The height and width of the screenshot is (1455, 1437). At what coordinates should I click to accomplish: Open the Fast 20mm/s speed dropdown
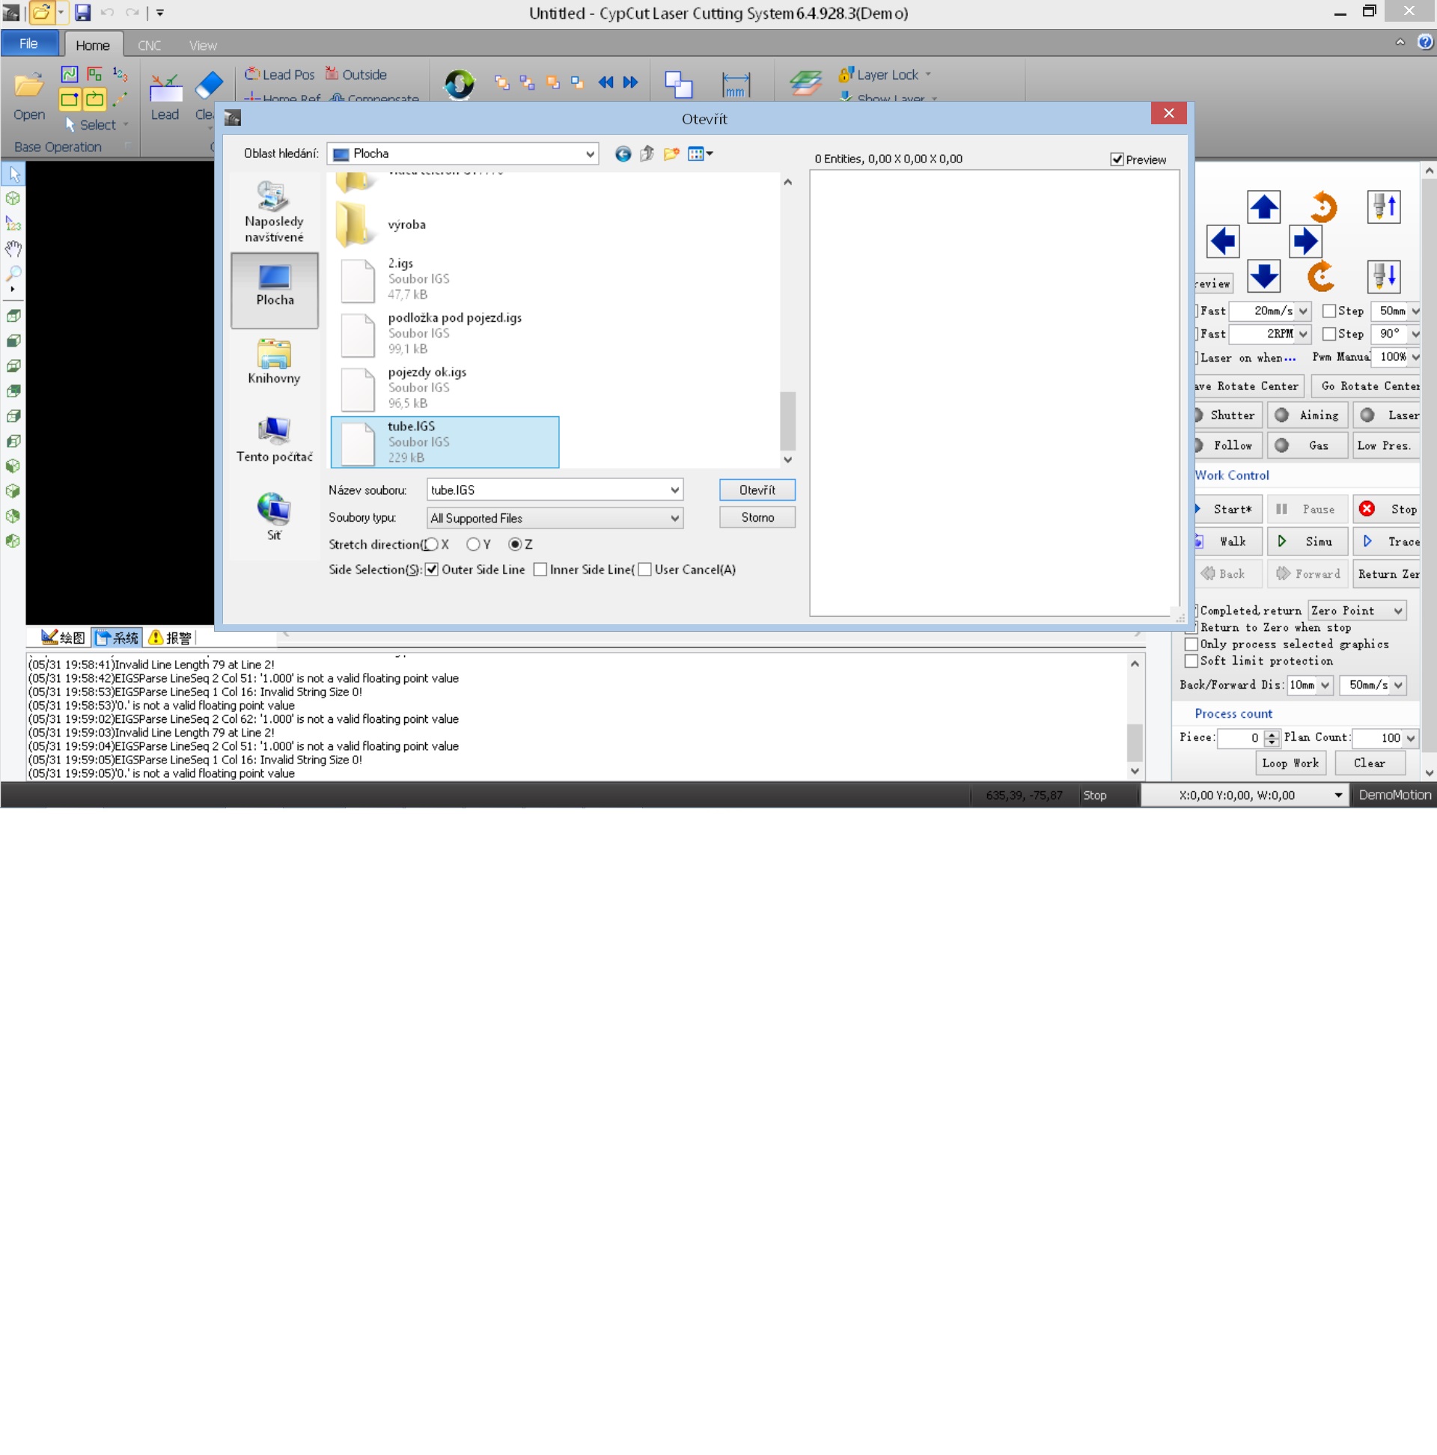point(1303,311)
